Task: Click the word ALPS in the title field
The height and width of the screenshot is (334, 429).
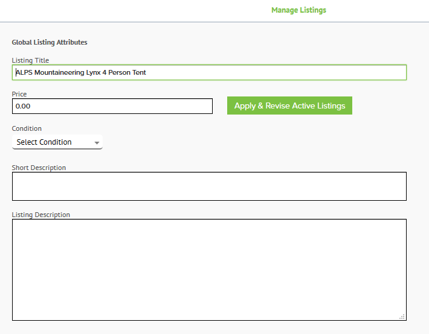Action: click(x=24, y=72)
